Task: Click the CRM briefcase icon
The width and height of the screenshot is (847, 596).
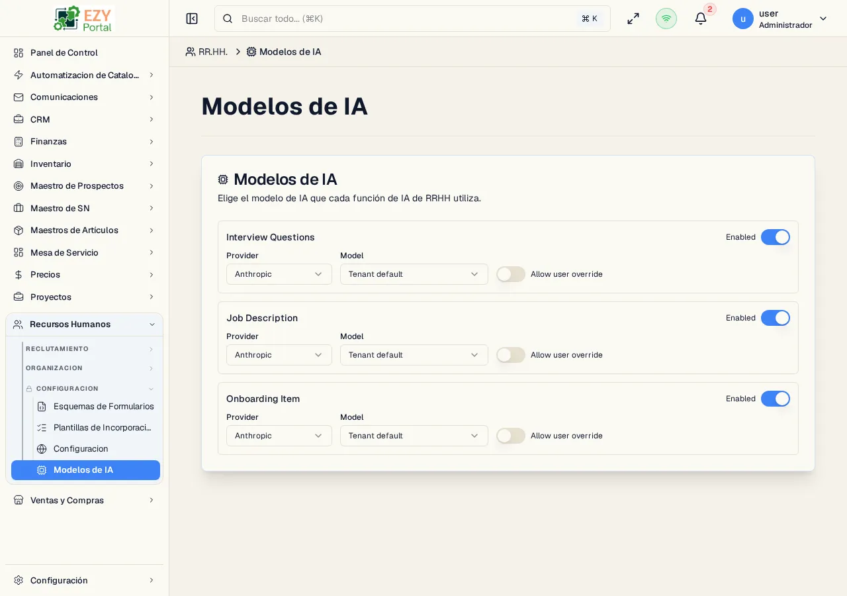Action: pyautogui.click(x=19, y=119)
